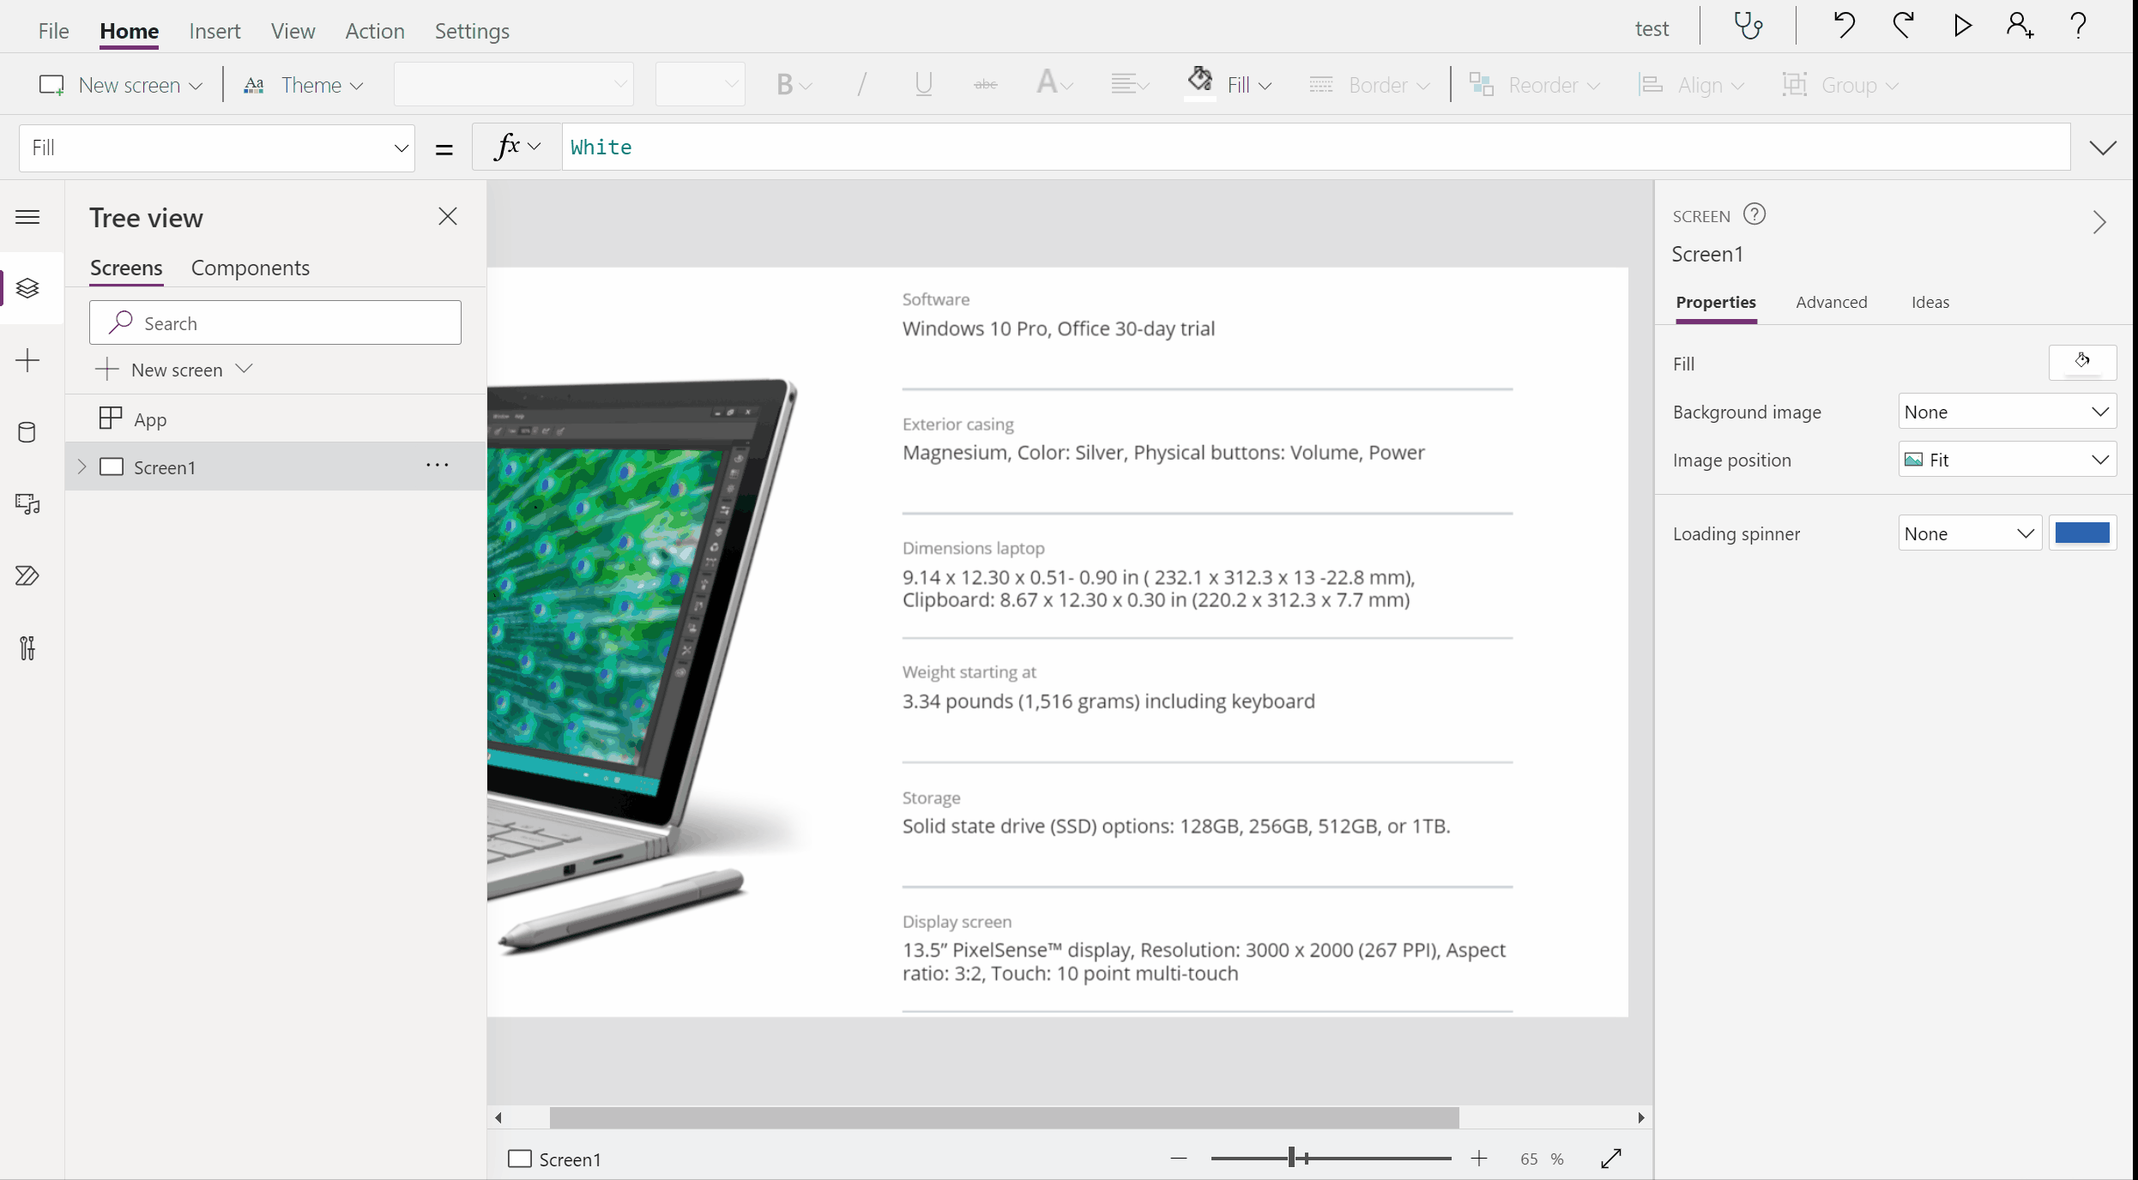Run the App checker stethoscope icon
This screenshot has height=1180, width=2138.
(1748, 26)
